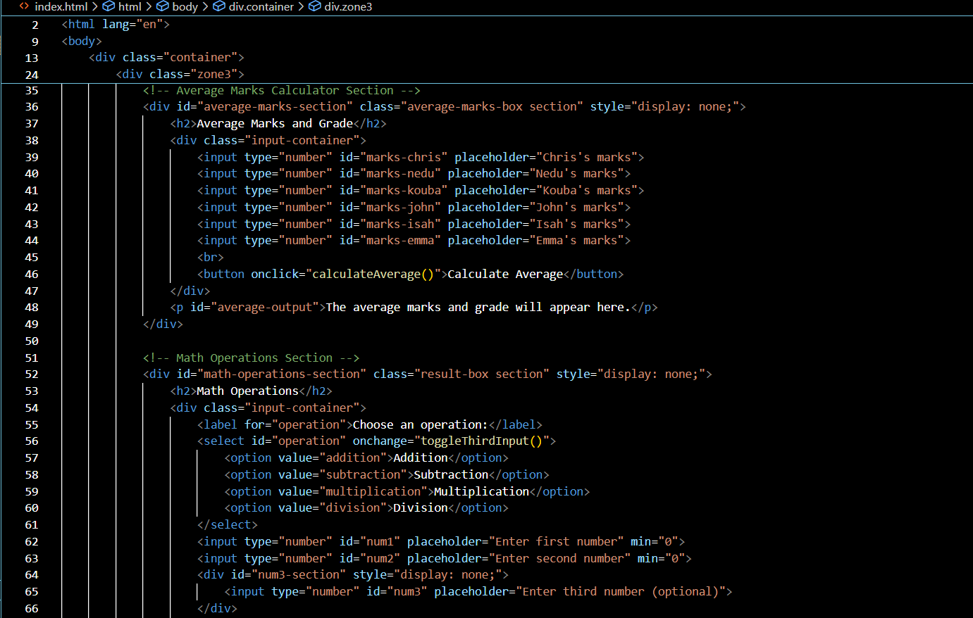Click line number 39 in the gutter

click(32, 157)
